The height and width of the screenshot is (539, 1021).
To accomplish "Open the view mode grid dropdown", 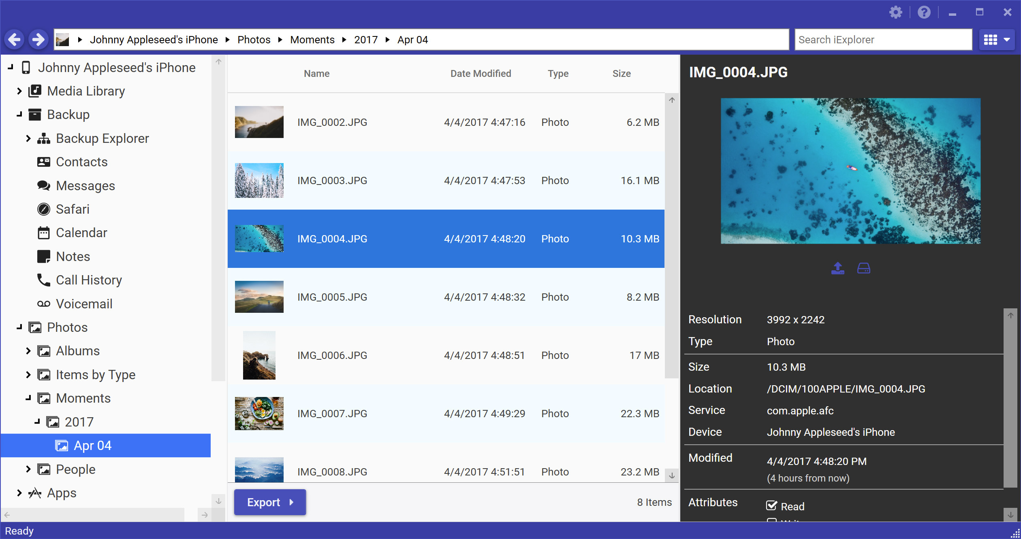I will coord(997,40).
